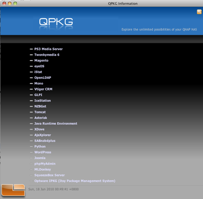Open the SABnzbdplus entry
Image resolution: width=203 pixels, height=199 pixels.
coord(45,141)
